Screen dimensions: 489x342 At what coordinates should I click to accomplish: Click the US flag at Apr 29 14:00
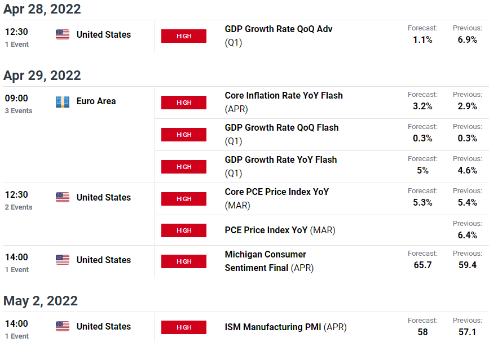[x=63, y=260]
